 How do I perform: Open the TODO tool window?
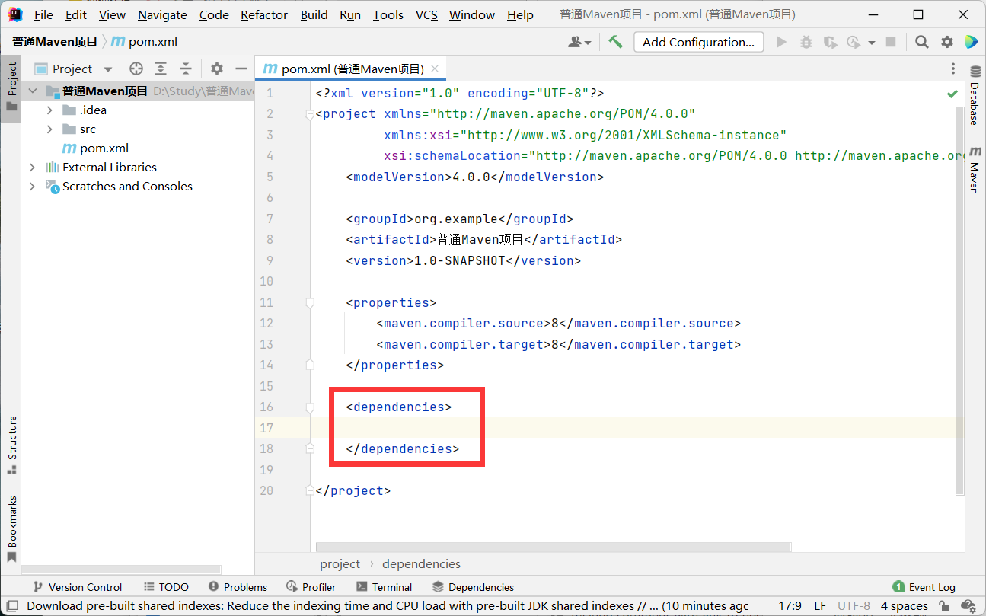166,587
